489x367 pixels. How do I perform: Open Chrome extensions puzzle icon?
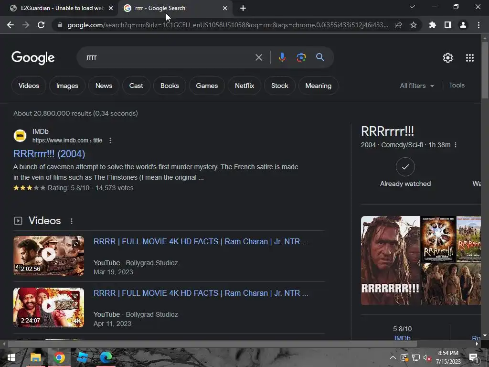433,25
